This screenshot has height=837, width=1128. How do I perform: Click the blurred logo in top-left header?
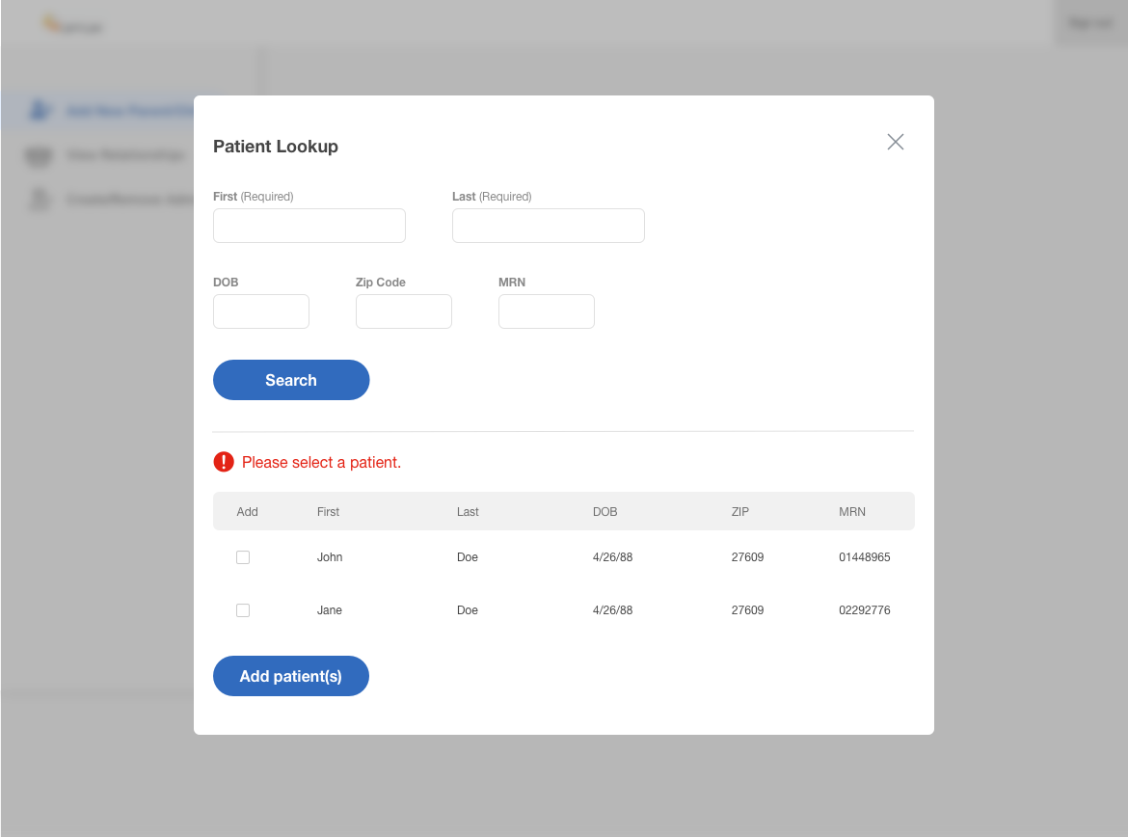72,25
